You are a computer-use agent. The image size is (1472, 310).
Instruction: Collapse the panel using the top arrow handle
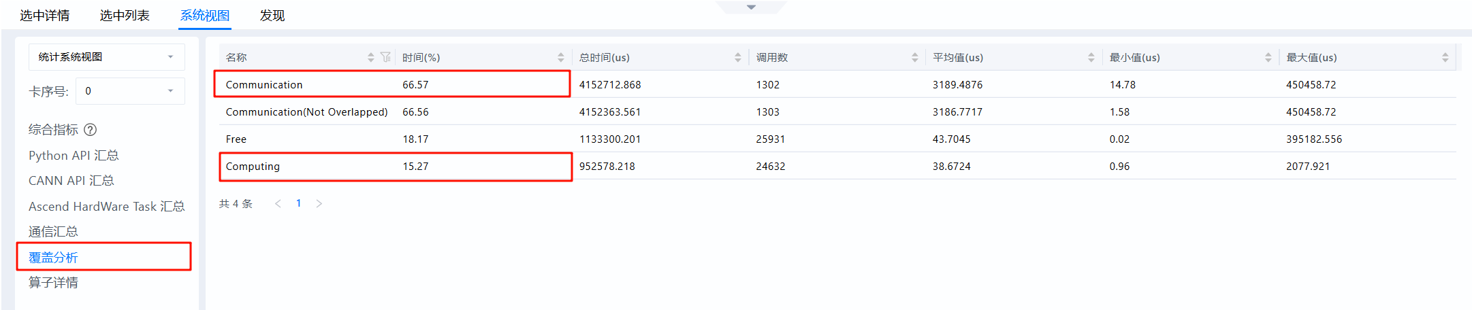coord(751,7)
